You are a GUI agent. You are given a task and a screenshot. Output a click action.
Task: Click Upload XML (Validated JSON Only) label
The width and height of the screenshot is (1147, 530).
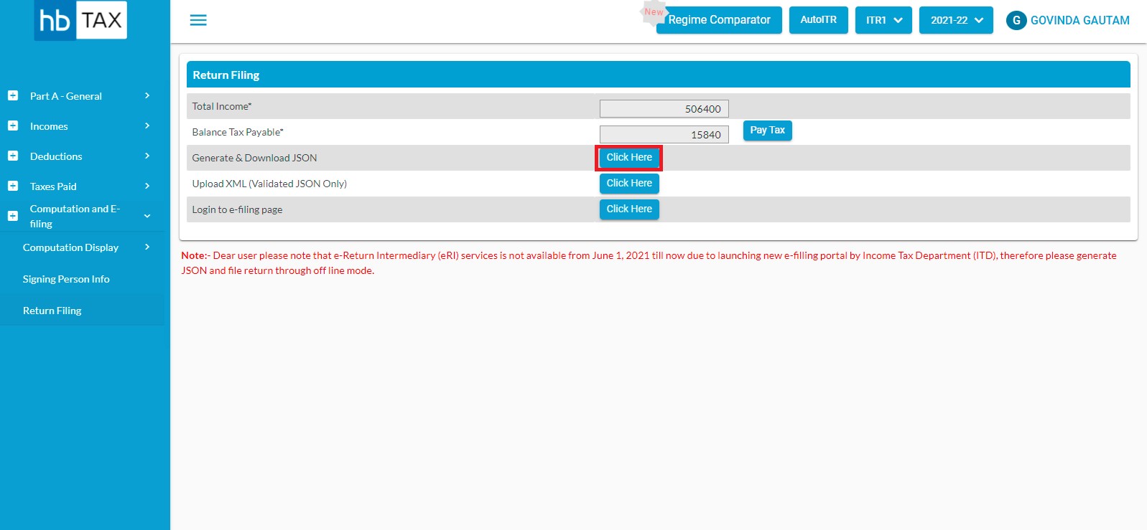coord(269,184)
